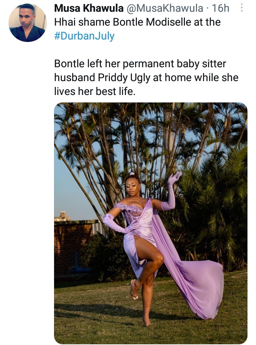This screenshot has height=345, width=256.
Task: Open the @MusaKhawula handle link
Action: point(165,9)
